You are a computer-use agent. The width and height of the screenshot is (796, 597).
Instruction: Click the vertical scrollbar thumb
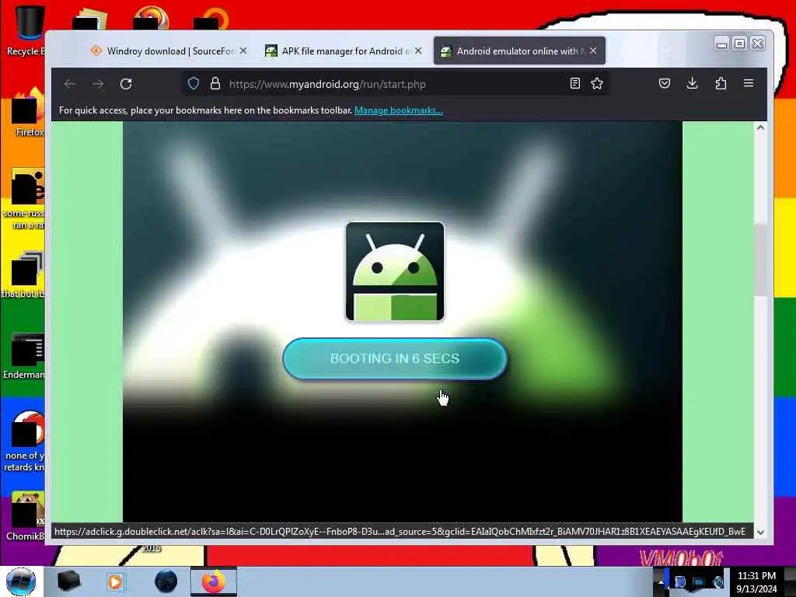point(760,260)
